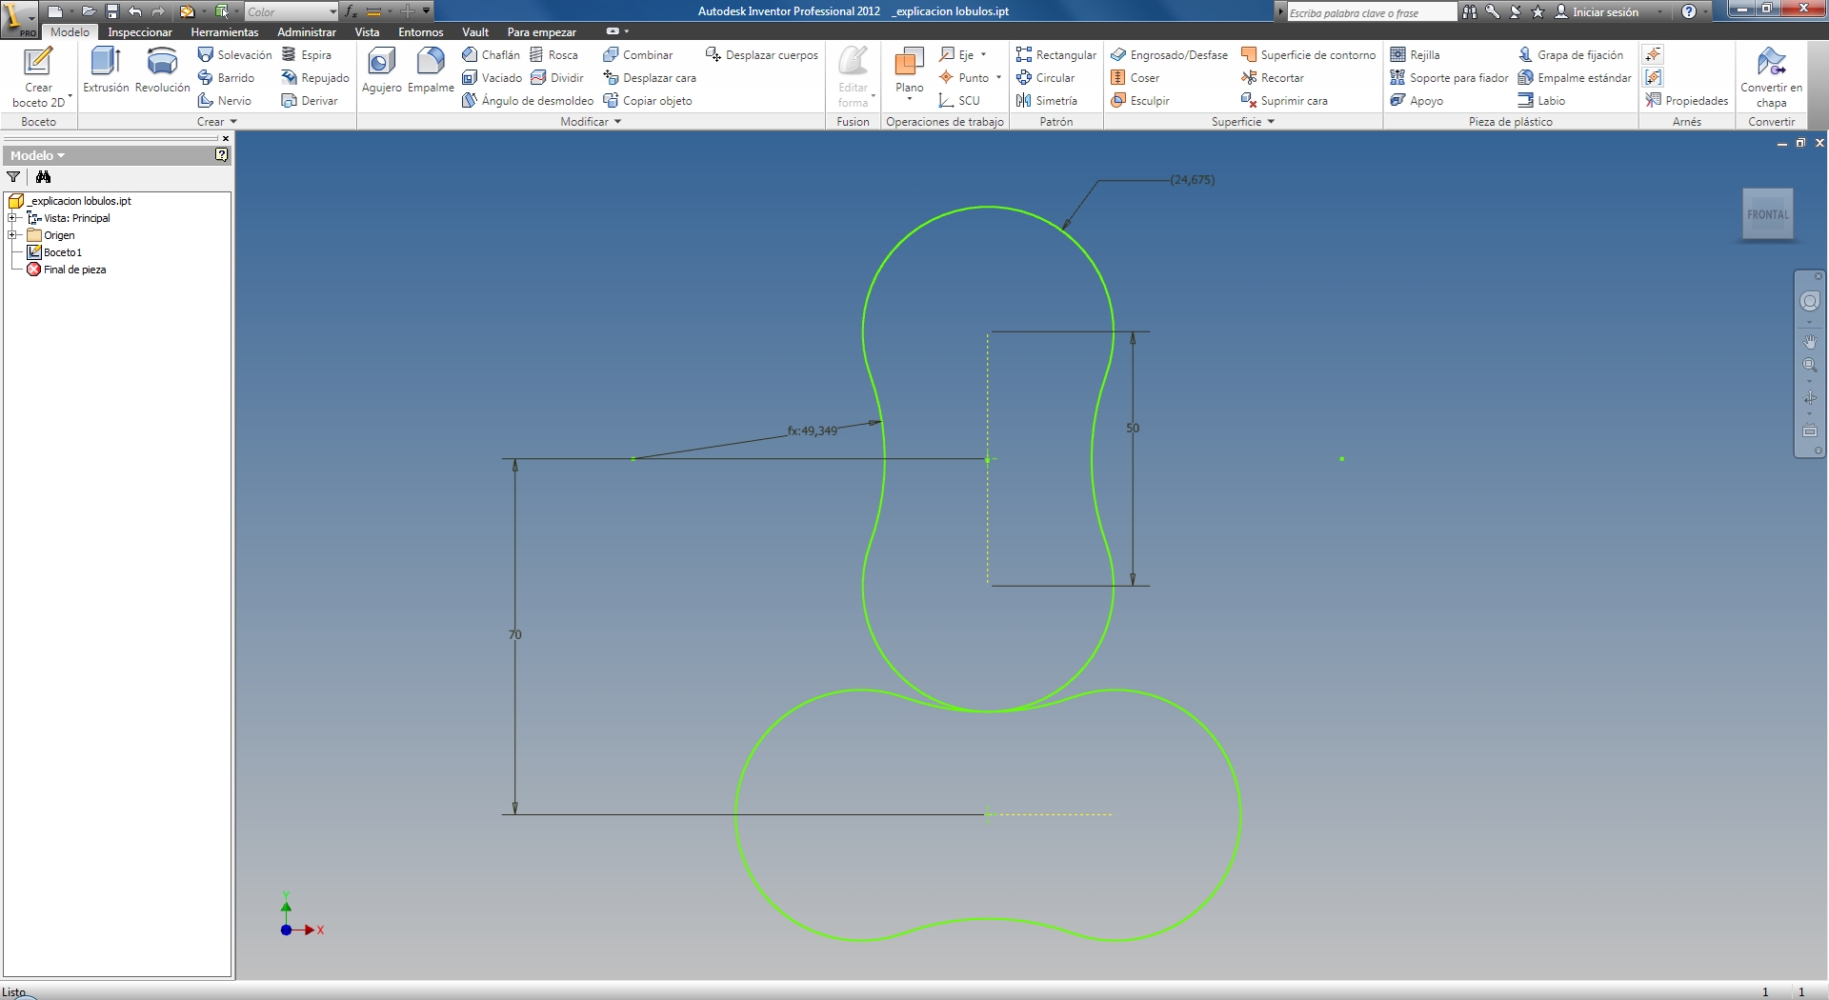The width and height of the screenshot is (1829, 1000).
Task: Open the Punto dropdown arrow
Action: point(998,77)
